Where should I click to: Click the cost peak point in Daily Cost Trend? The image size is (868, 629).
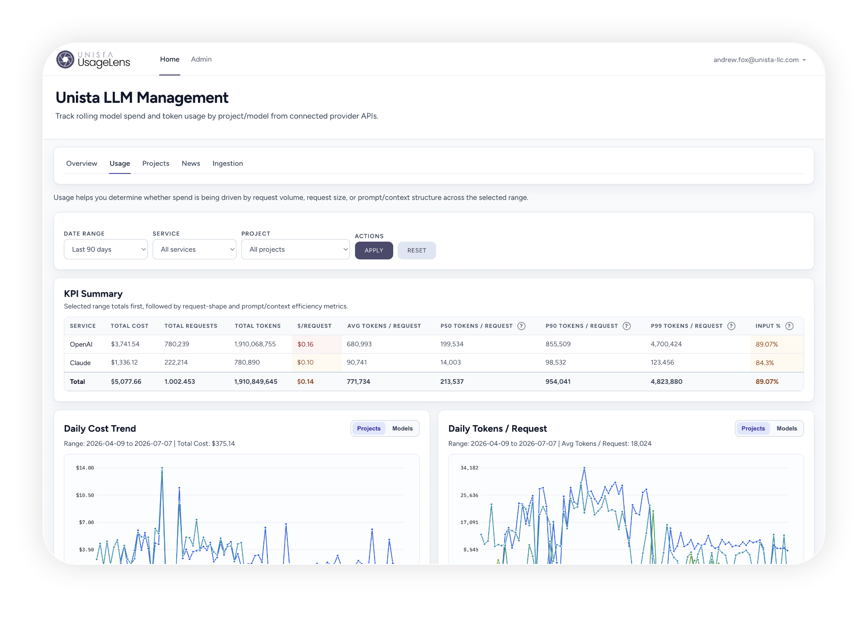click(162, 468)
